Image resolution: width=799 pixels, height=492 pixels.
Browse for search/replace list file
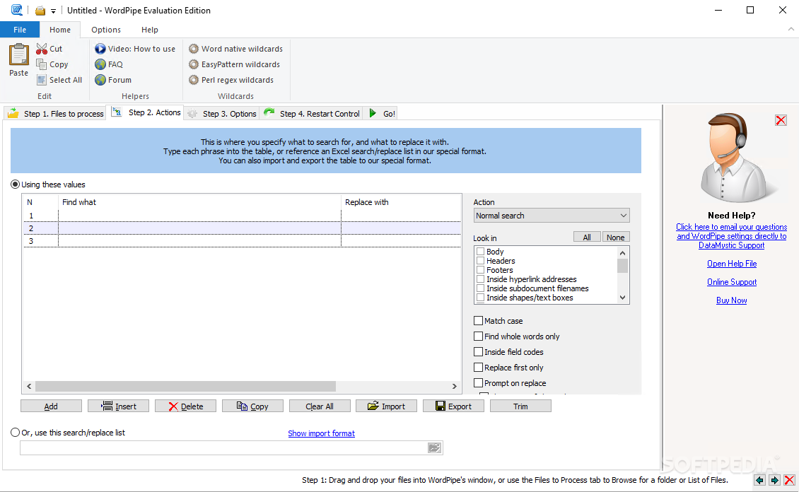click(434, 447)
